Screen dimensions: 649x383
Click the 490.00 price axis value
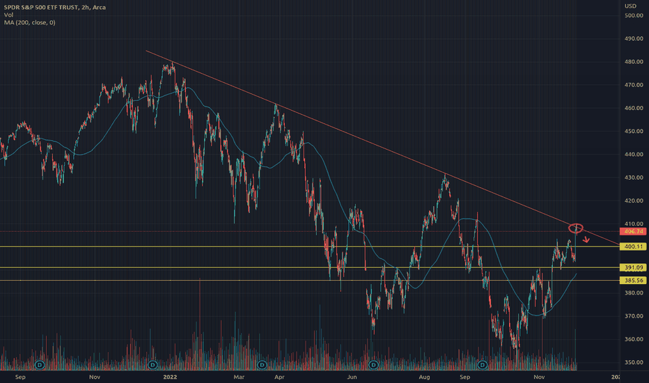click(634, 38)
